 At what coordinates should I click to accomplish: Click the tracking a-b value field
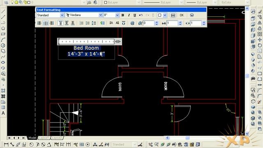coord(172,23)
